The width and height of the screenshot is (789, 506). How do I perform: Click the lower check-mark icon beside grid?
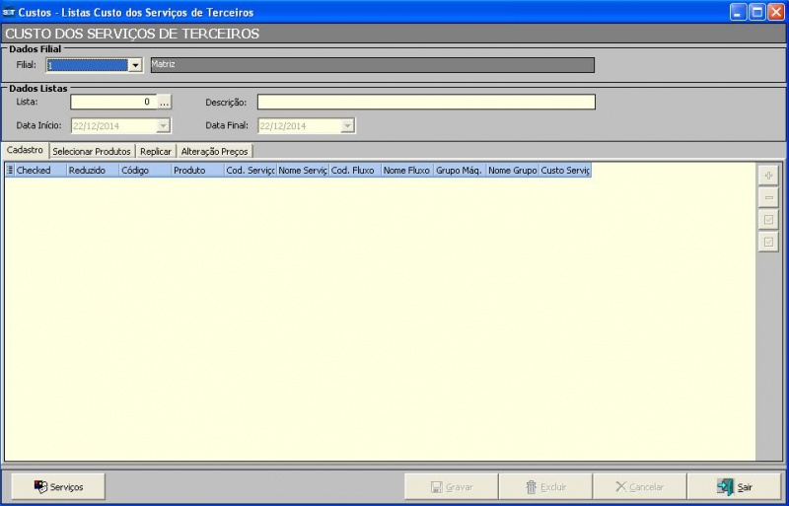click(x=768, y=242)
